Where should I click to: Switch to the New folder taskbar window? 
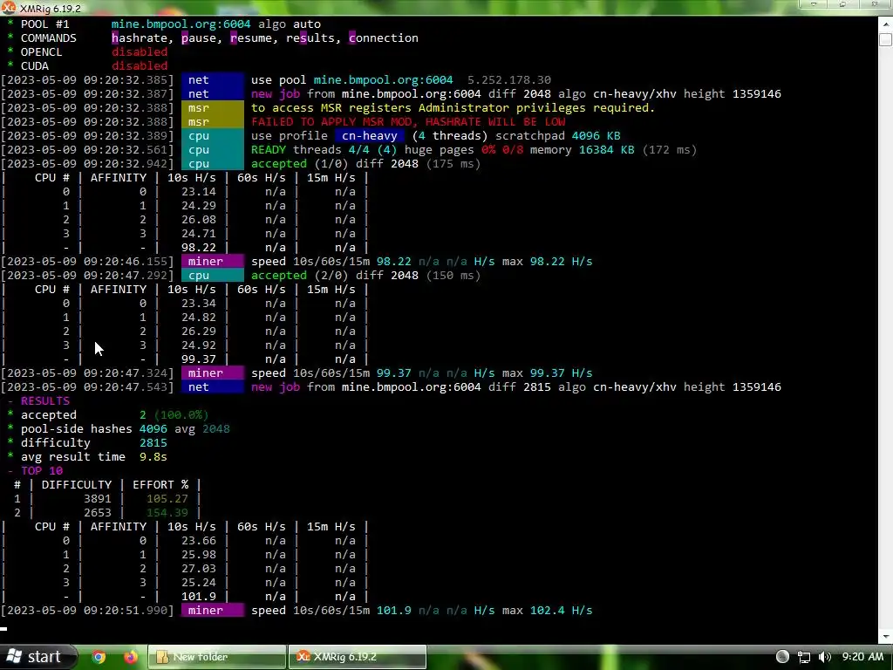point(217,657)
